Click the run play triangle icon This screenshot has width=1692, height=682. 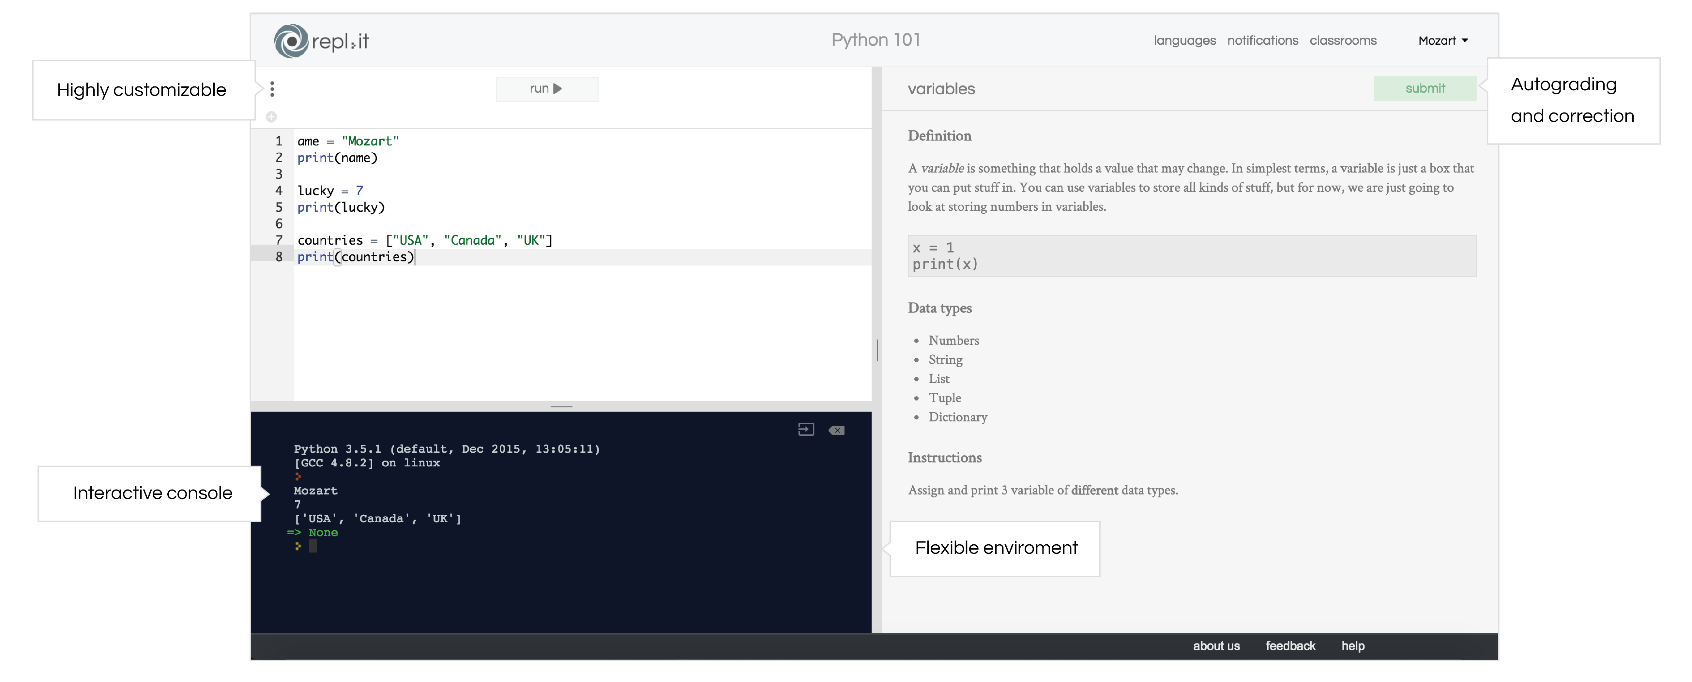pos(558,89)
